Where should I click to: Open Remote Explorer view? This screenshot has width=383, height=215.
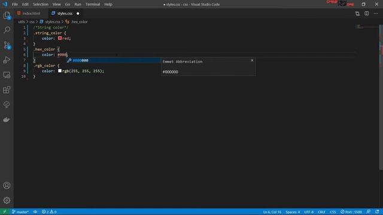pos(7,75)
